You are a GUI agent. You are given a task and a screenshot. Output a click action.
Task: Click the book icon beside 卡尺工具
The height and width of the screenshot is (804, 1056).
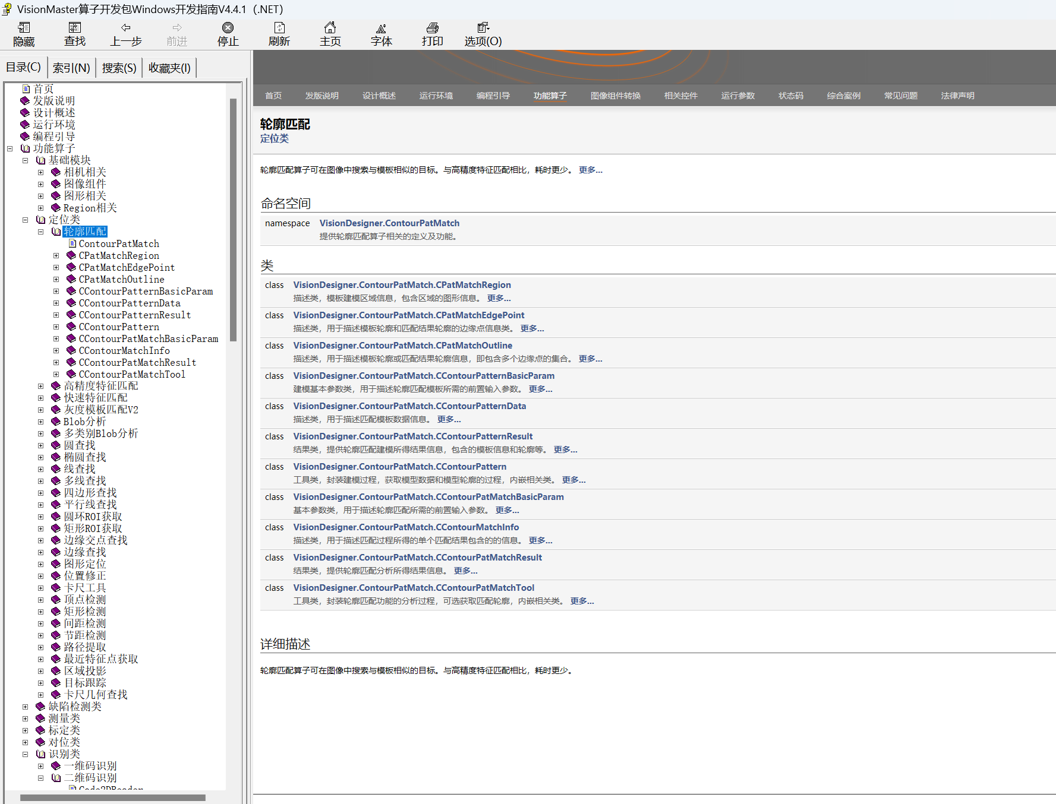pos(56,588)
